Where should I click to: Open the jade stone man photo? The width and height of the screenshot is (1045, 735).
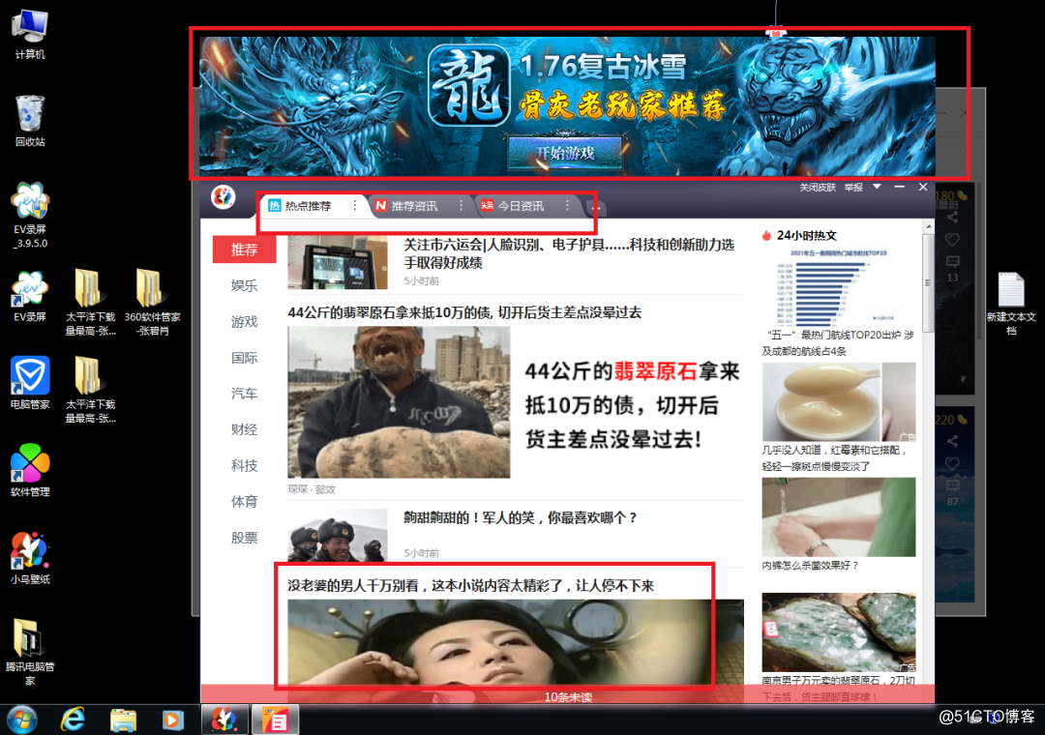point(399,401)
